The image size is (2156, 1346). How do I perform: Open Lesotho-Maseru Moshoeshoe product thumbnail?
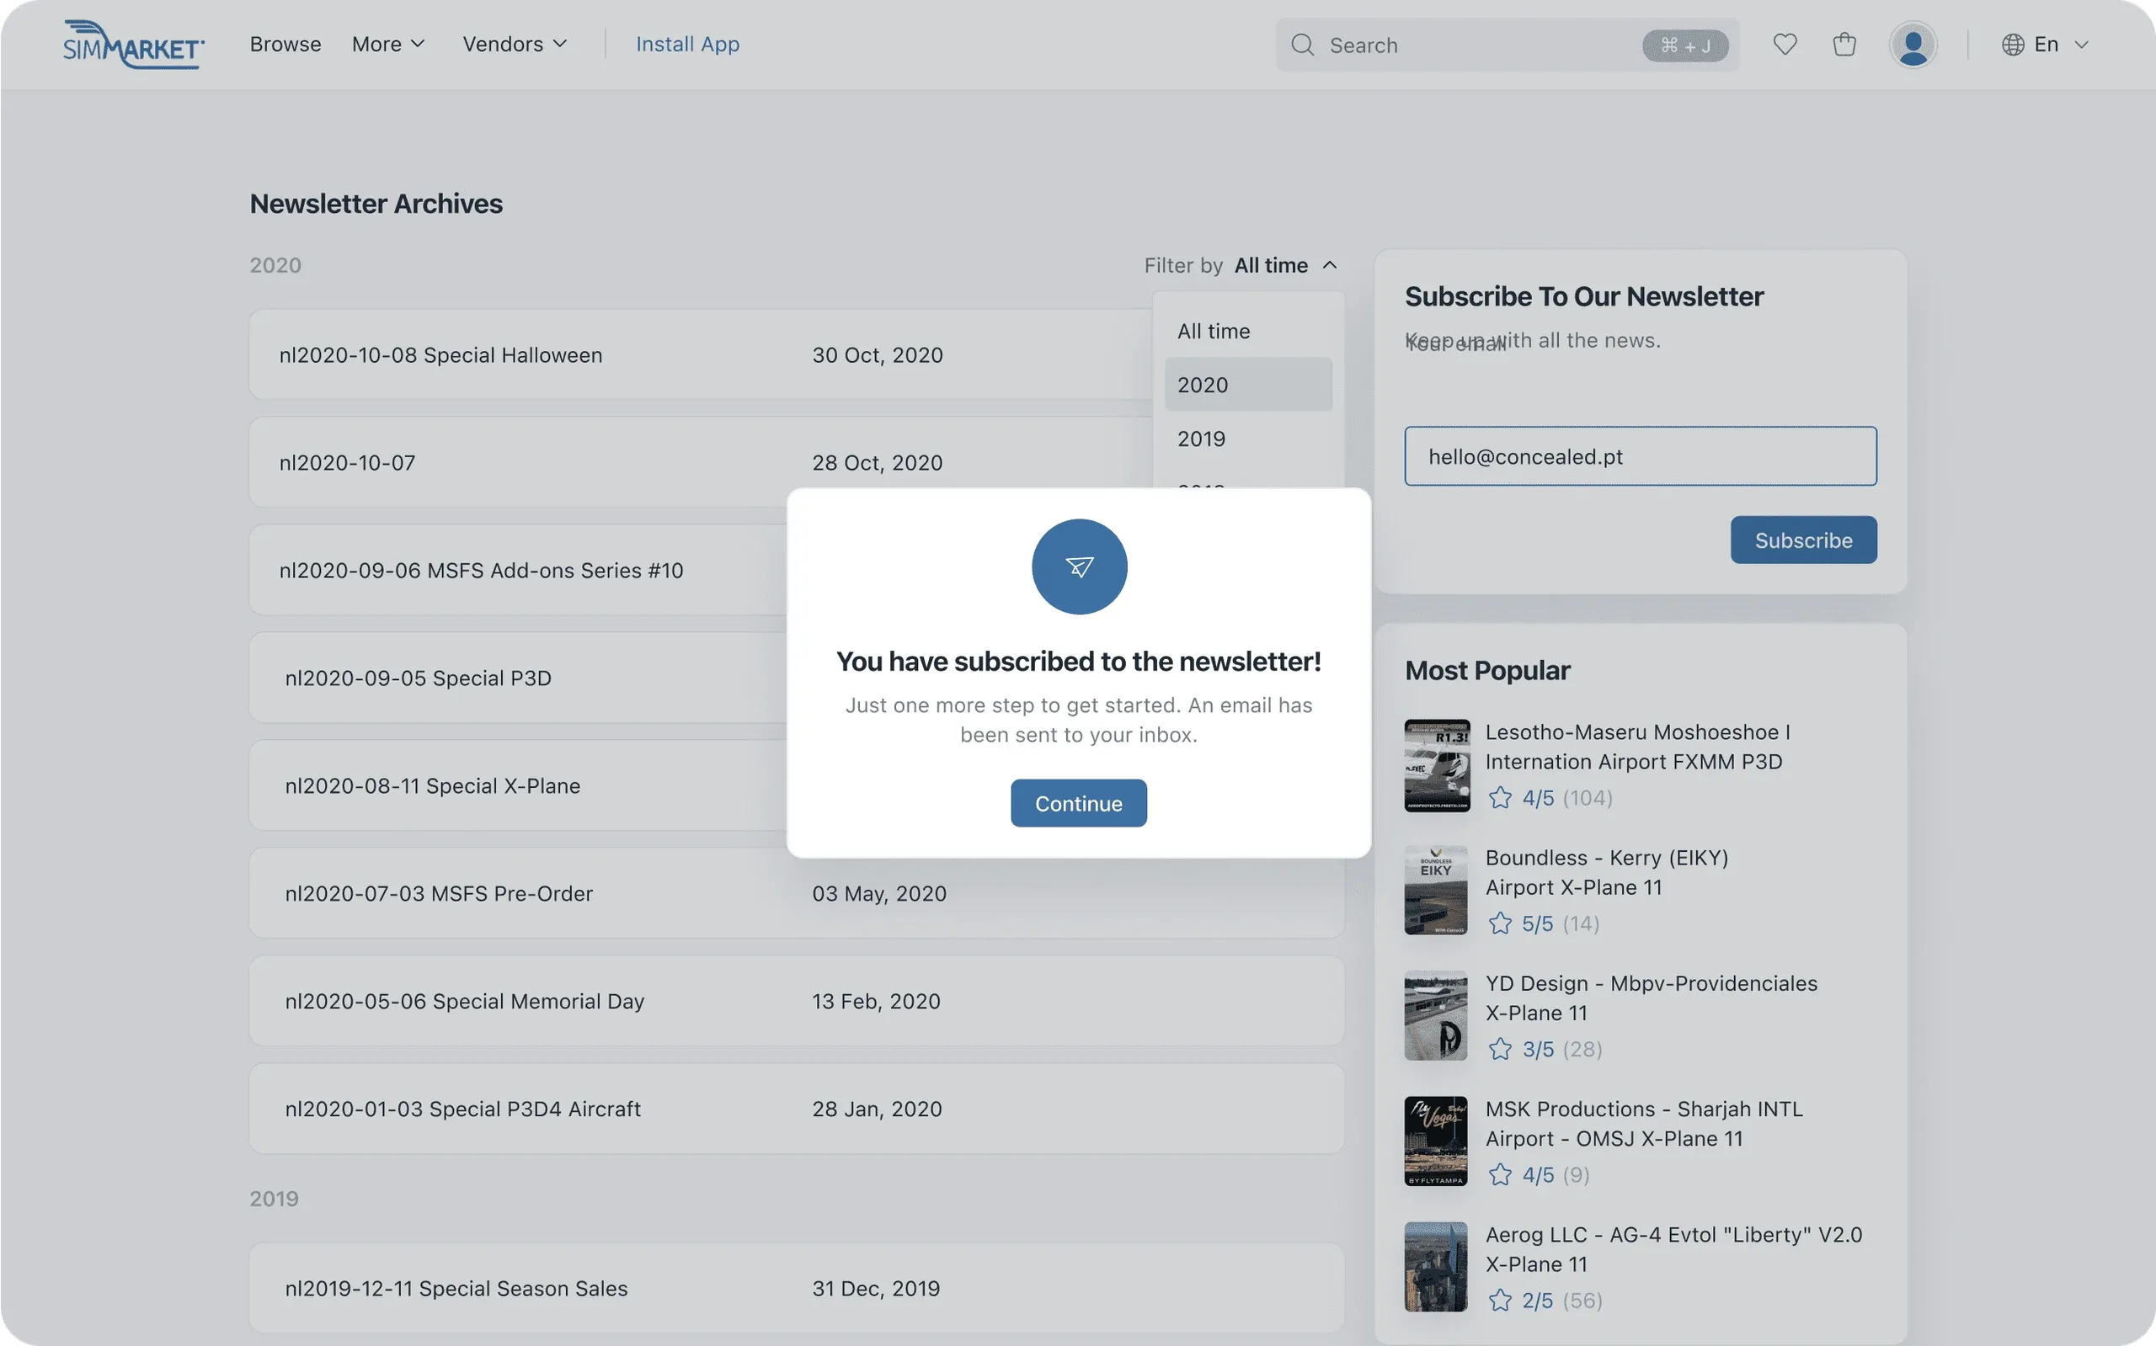1437,765
